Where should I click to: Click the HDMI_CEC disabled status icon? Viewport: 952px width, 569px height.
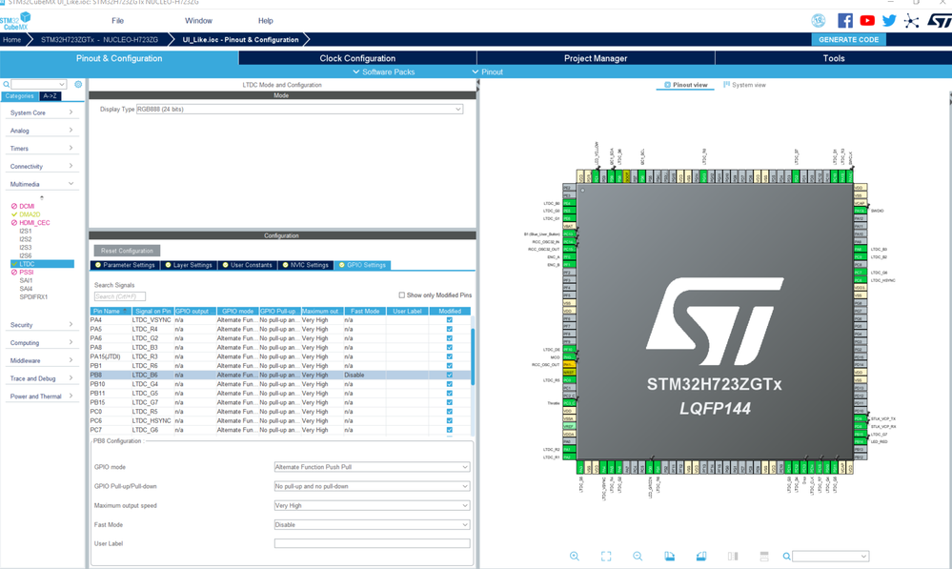(x=14, y=223)
